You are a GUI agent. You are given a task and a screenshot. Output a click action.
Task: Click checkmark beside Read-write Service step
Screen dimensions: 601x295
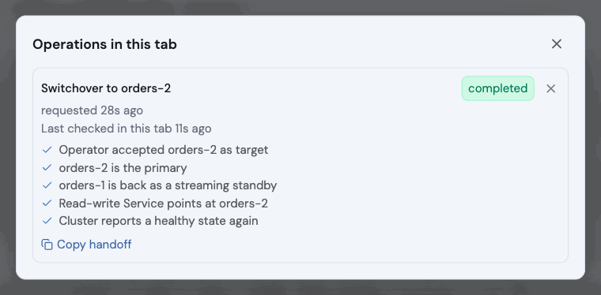pos(47,204)
